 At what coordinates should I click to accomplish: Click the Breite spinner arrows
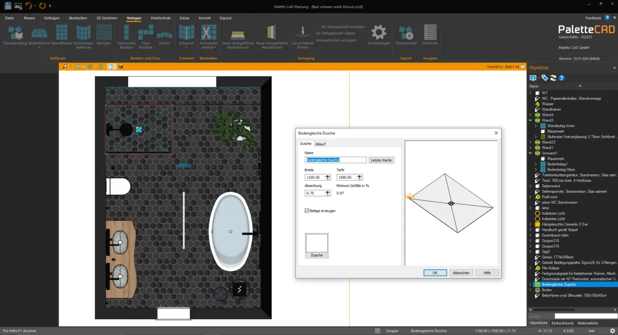[x=328, y=177]
